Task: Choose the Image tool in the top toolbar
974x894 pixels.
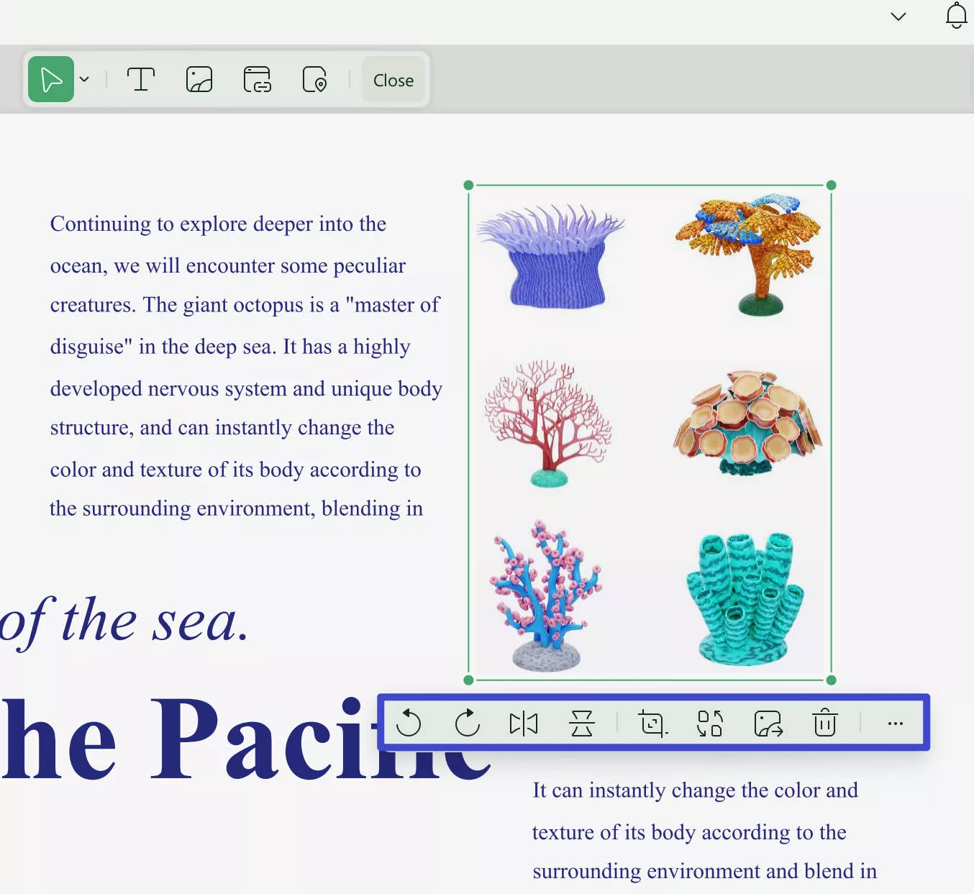Action: 199,79
